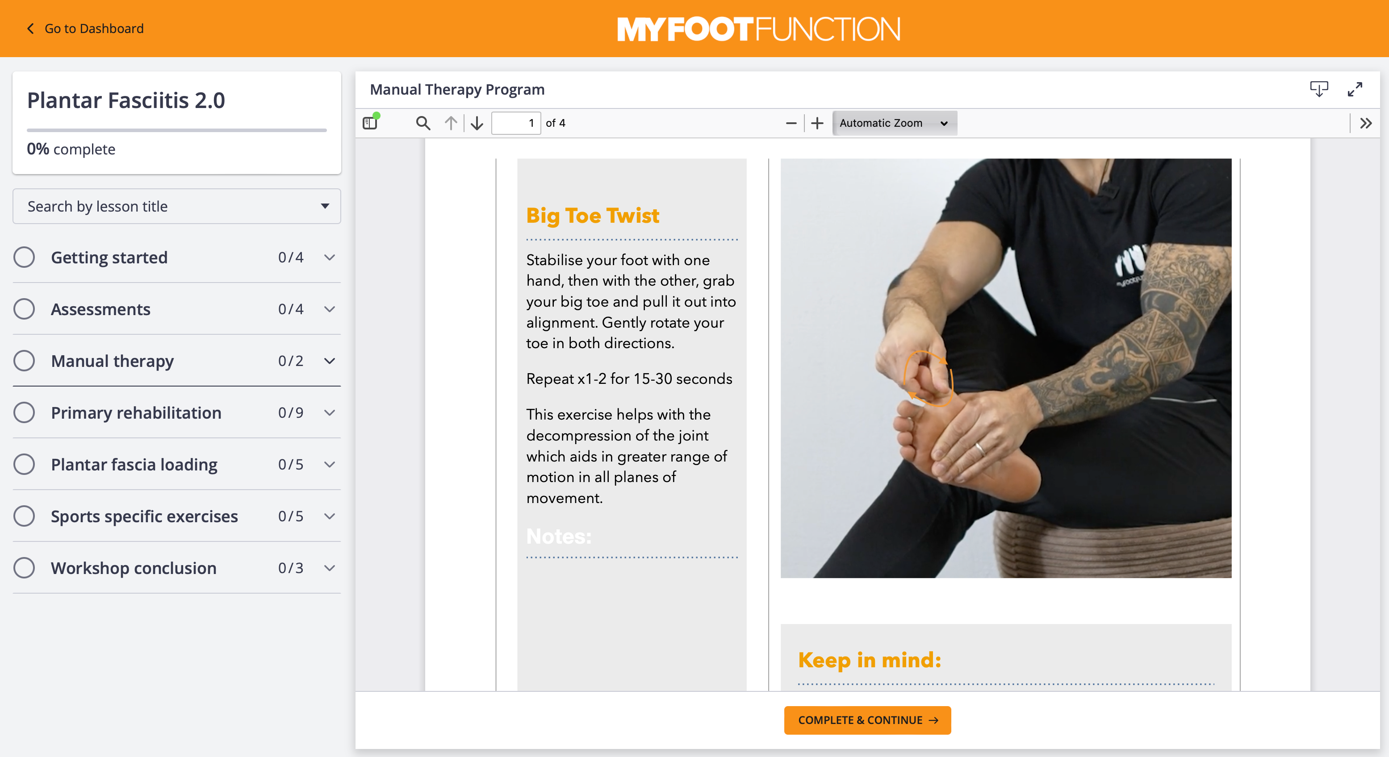Viewport: 1389px width, 757px height.
Task: Click the Complete & Continue button
Action: click(x=867, y=720)
